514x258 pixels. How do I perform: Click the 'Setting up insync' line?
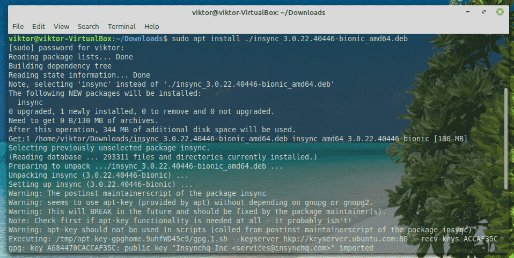(101, 184)
